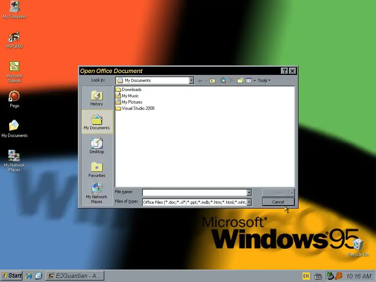Select the My Documents desktop icon

click(14, 129)
